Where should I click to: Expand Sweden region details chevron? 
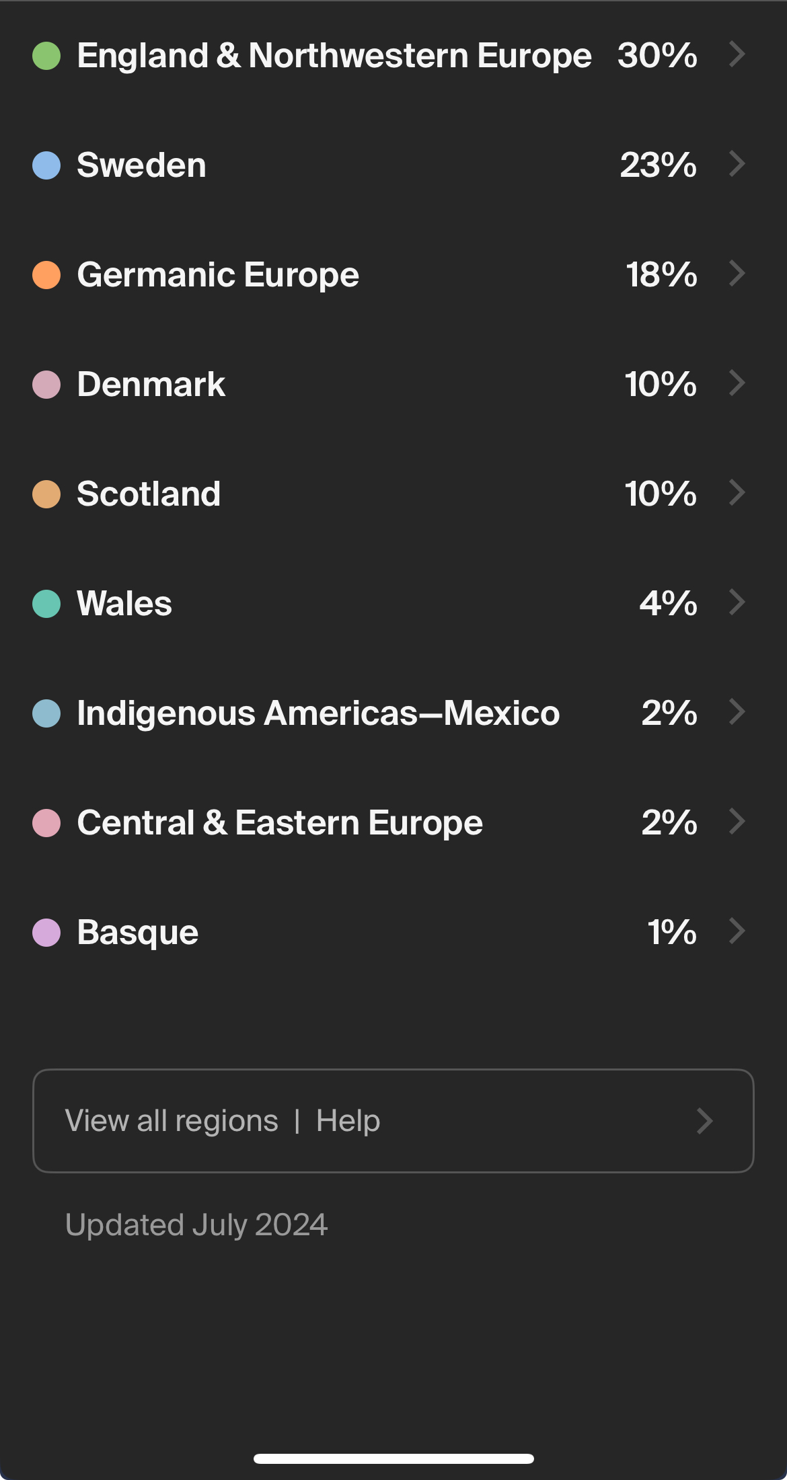[x=737, y=164]
